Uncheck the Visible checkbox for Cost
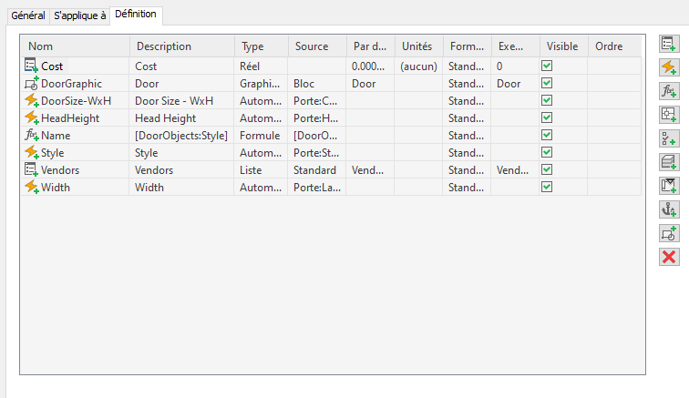 (547, 66)
